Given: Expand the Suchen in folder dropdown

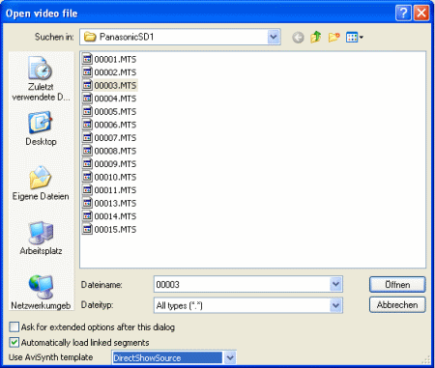Looking at the screenshot, I should coord(274,37).
